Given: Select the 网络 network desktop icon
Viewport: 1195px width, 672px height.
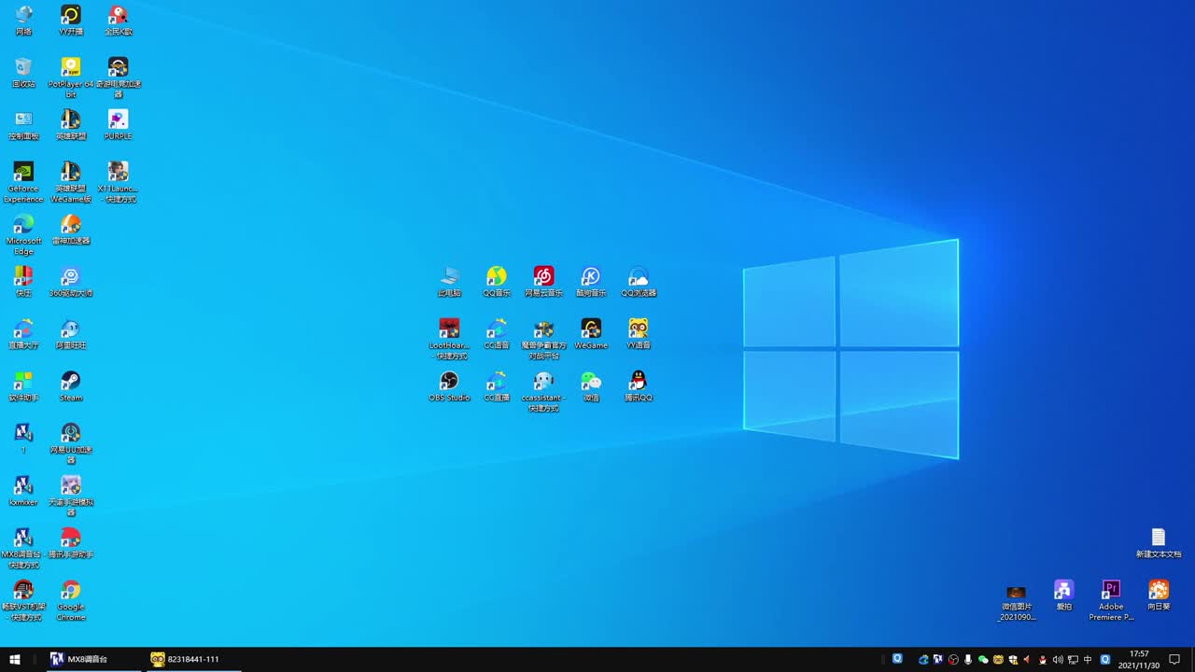Looking at the screenshot, I should pyautogui.click(x=23, y=21).
